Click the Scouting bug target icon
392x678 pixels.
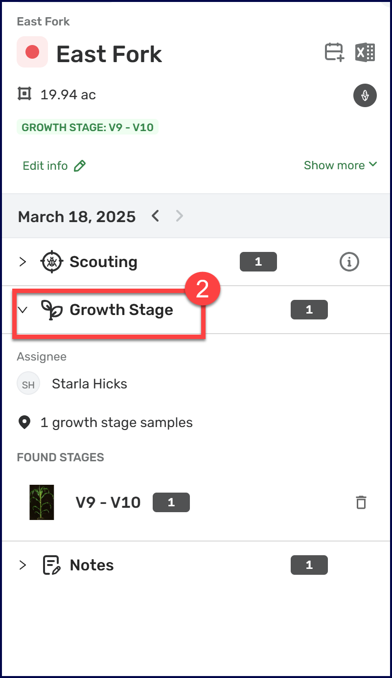[51, 262]
